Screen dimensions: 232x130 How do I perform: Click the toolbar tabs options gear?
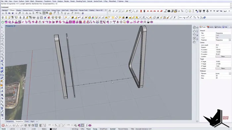[106, 10]
